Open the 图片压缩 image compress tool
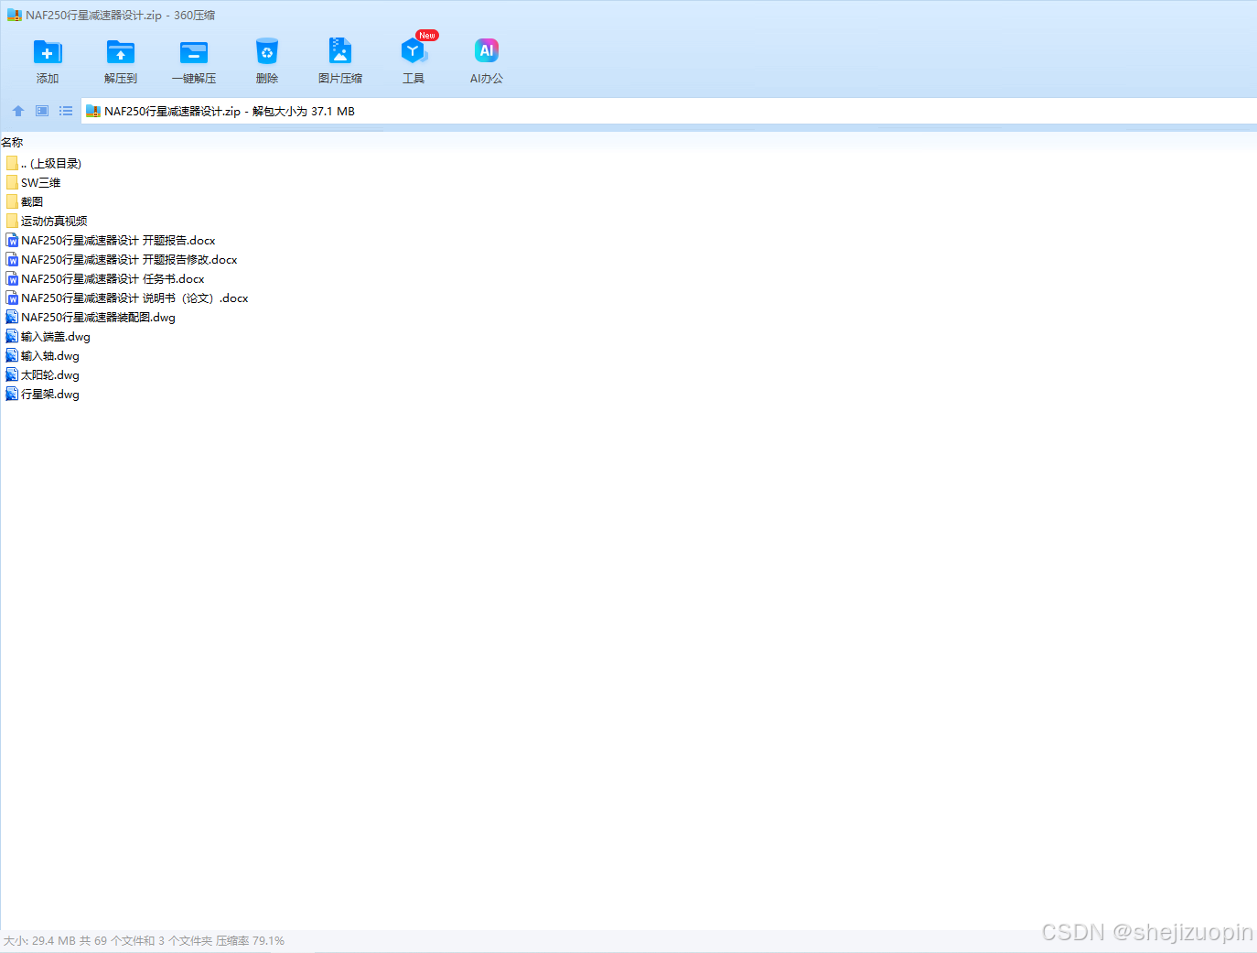Screen dimensions: 1257x953 coord(340,50)
